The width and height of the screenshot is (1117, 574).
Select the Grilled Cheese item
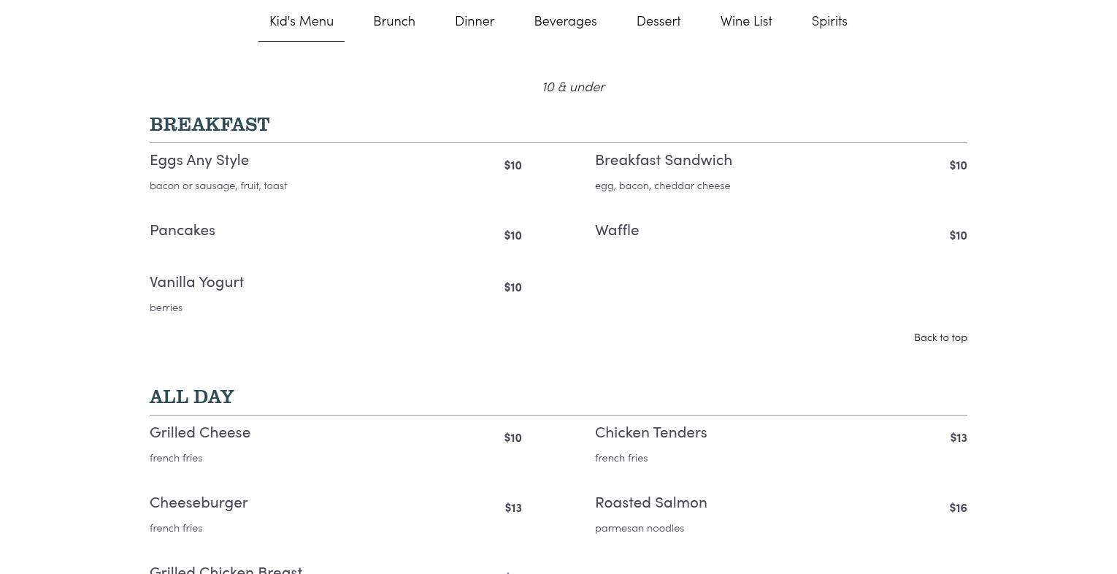(200, 432)
